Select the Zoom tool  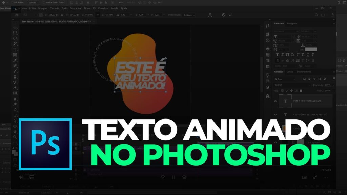[15, 137]
